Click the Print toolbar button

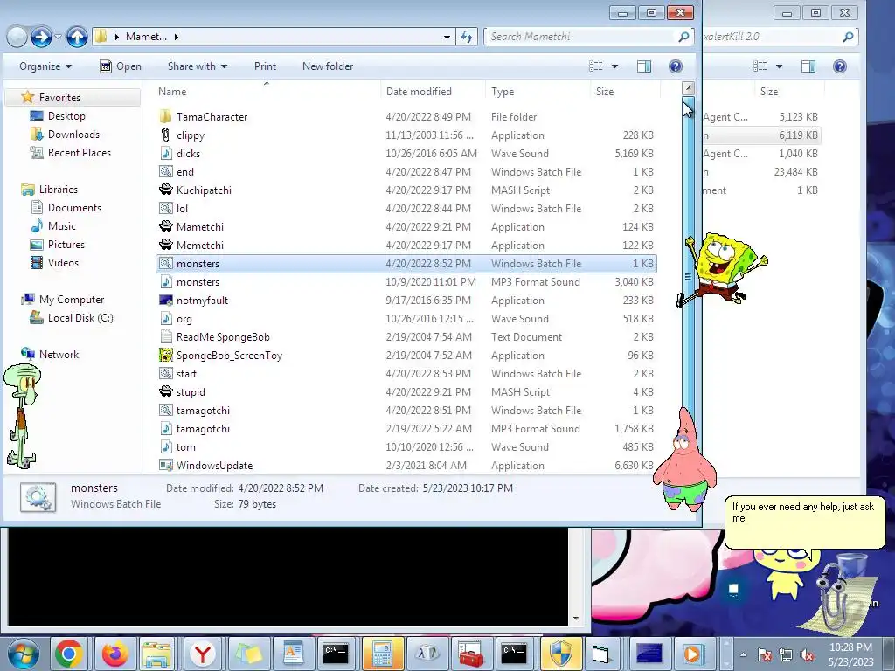(265, 66)
